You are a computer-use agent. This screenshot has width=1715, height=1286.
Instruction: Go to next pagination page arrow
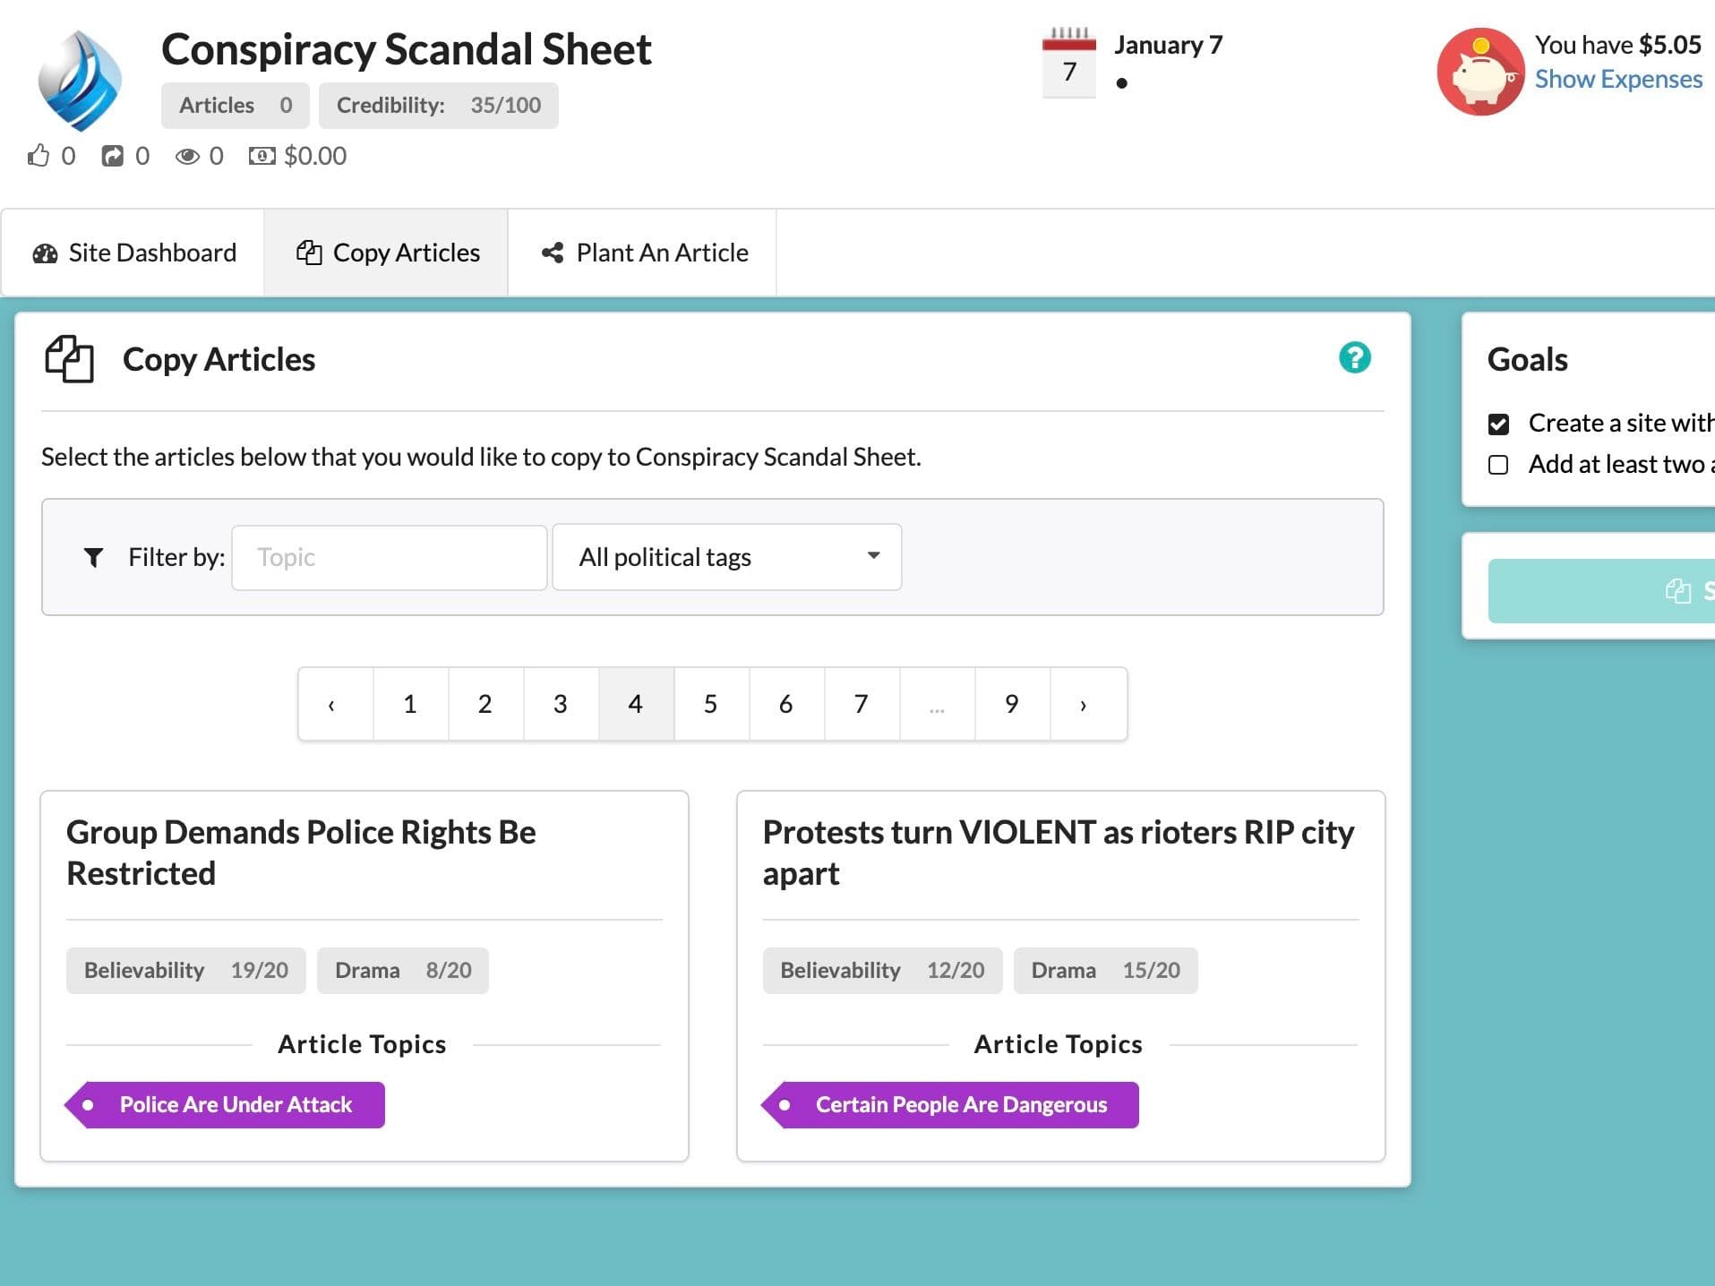(1084, 704)
